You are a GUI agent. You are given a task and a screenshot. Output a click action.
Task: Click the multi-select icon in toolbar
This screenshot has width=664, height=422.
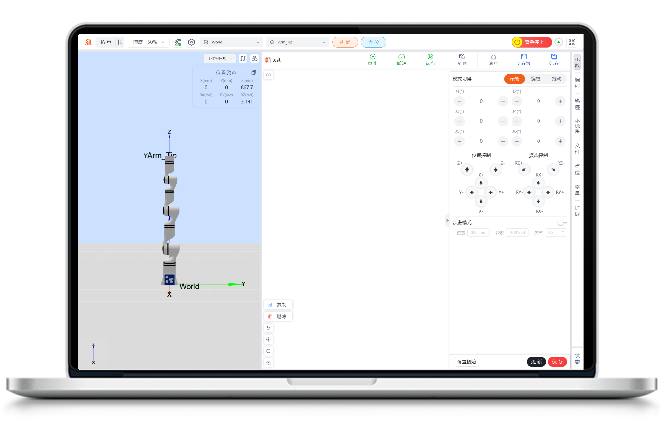(462, 57)
